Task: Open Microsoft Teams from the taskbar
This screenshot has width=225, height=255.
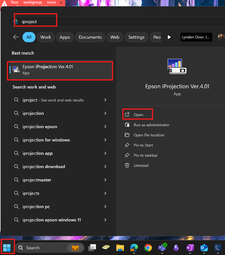Action: pos(162,247)
